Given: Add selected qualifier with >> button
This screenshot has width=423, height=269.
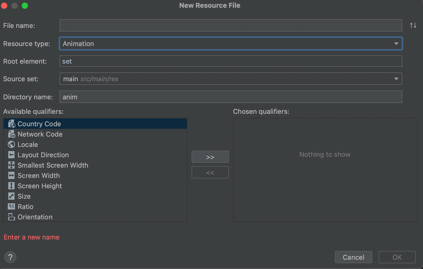Looking at the screenshot, I should click(x=210, y=157).
